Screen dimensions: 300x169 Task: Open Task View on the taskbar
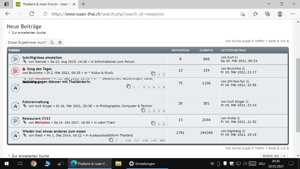coord(20,164)
